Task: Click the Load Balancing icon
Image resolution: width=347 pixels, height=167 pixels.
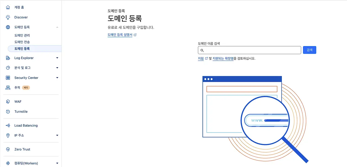Action: point(7,125)
